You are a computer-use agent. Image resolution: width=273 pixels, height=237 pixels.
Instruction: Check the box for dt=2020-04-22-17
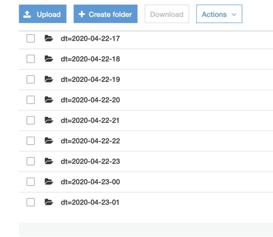coord(31,38)
